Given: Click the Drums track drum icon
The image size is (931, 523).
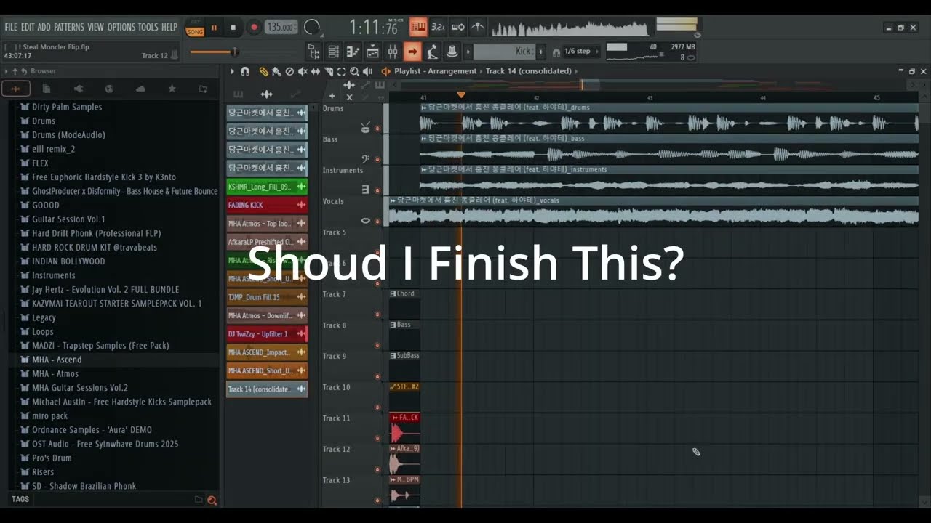Looking at the screenshot, I should [x=365, y=126].
